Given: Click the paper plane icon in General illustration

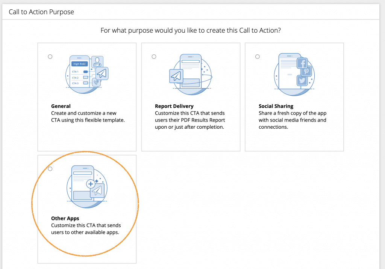Looking at the screenshot, I should point(102,73).
